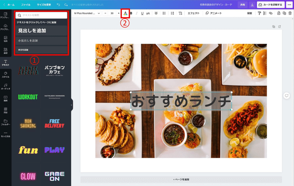Click copy style paint roller icon

click(x=259, y=13)
